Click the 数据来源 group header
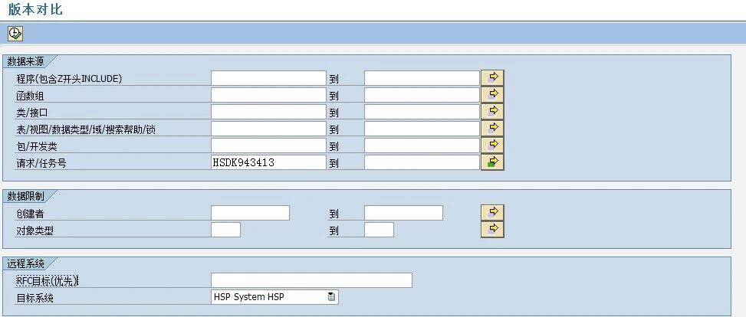This screenshot has width=746, height=317. pyautogui.click(x=27, y=60)
